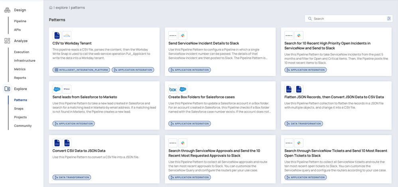
Task: Click 'patterns' in the breadcrumb
Action: [78, 8]
